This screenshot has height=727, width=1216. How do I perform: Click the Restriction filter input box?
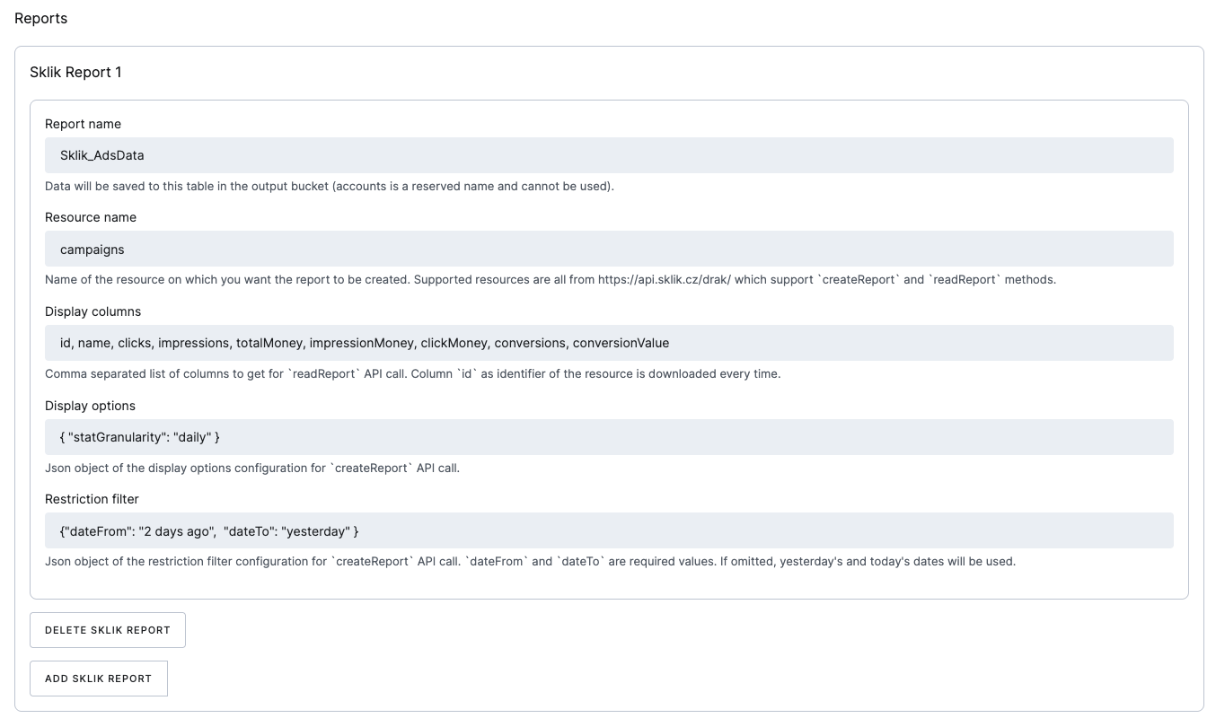point(609,530)
